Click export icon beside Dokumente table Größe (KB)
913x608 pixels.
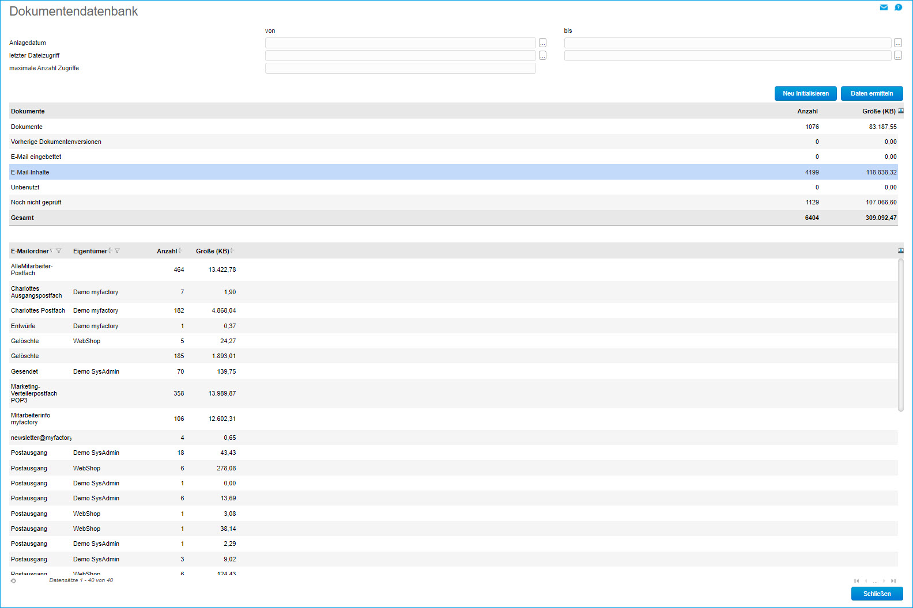pyautogui.click(x=901, y=111)
